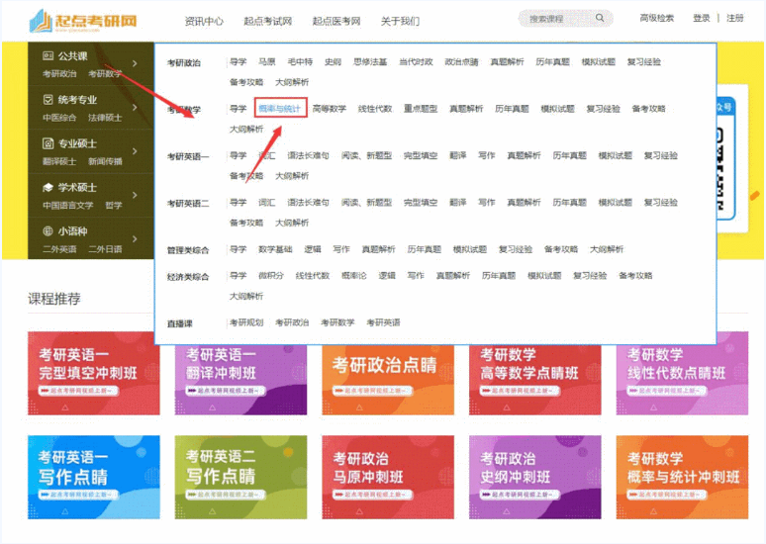The image size is (766, 544).
Task: Click 逻辑 in 管理类综合 row
Action: [313, 249]
